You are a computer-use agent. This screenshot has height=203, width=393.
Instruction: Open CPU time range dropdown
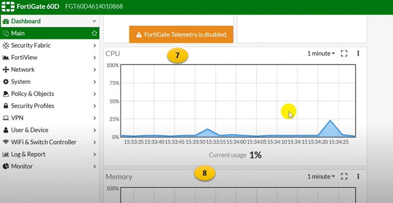(x=321, y=54)
